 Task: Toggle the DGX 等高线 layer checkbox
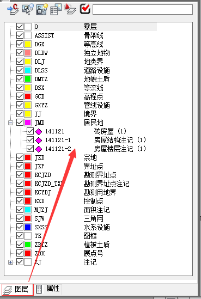[x=20, y=44]
